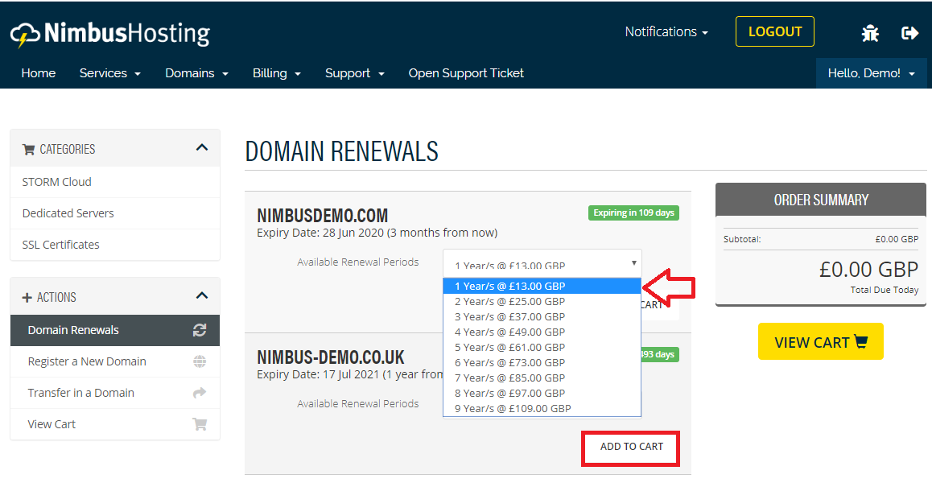Screen dimensions: 932x487
Task: Click ADD TO CART for nimbus-demo.co.uk
Action: point(631,447)
